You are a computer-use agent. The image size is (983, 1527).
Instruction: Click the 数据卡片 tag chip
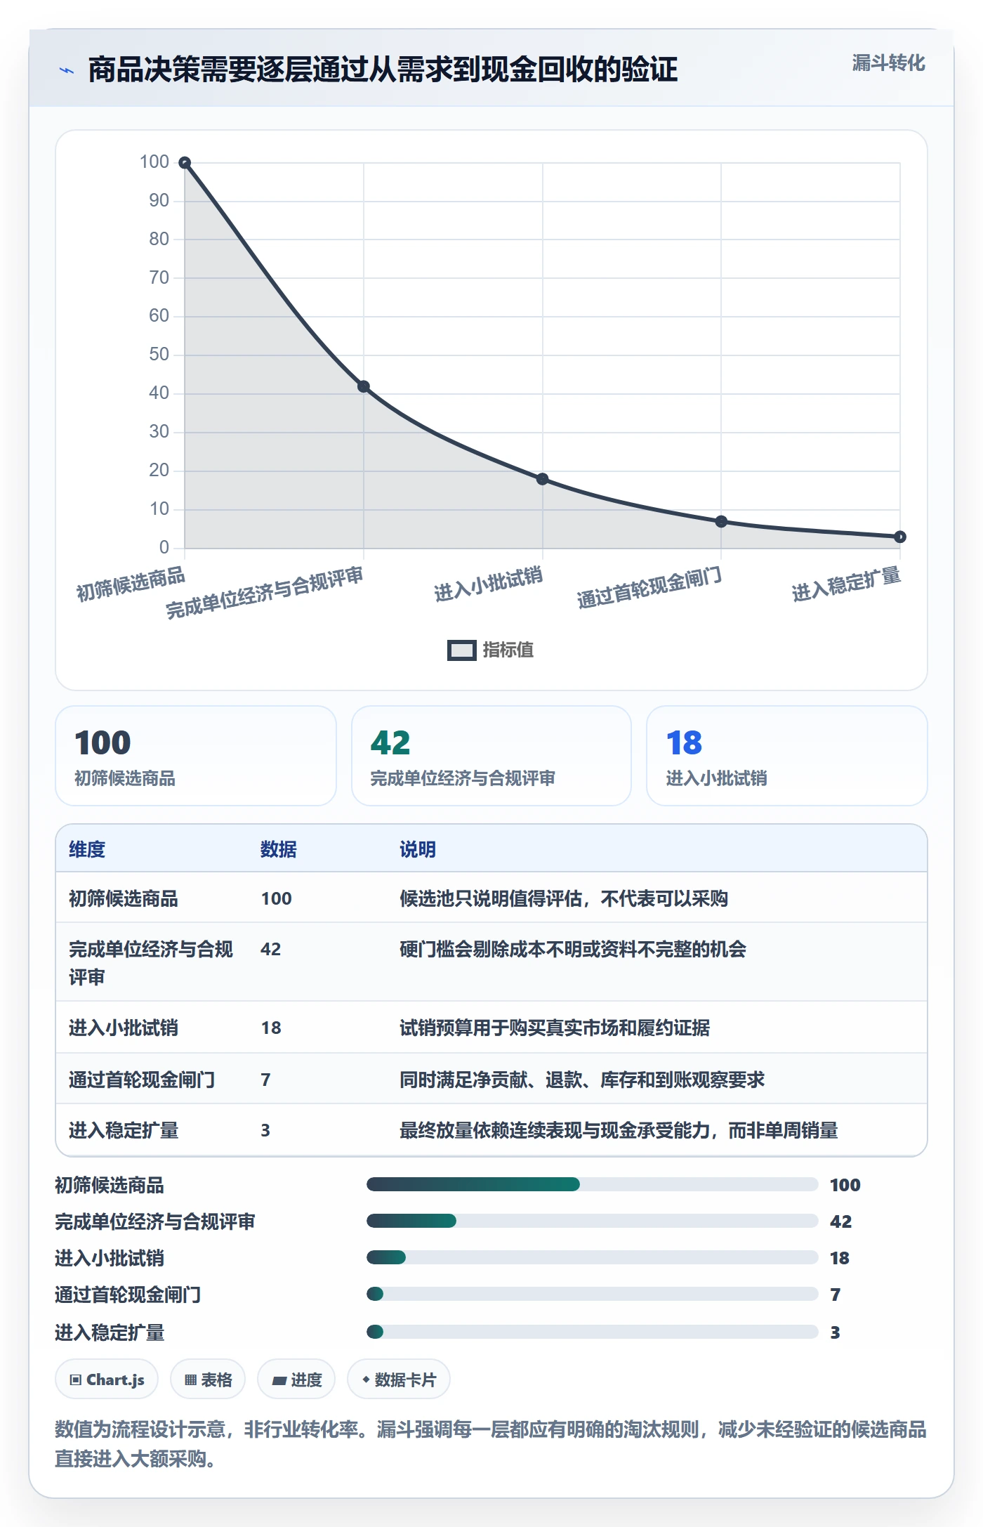399,1379
